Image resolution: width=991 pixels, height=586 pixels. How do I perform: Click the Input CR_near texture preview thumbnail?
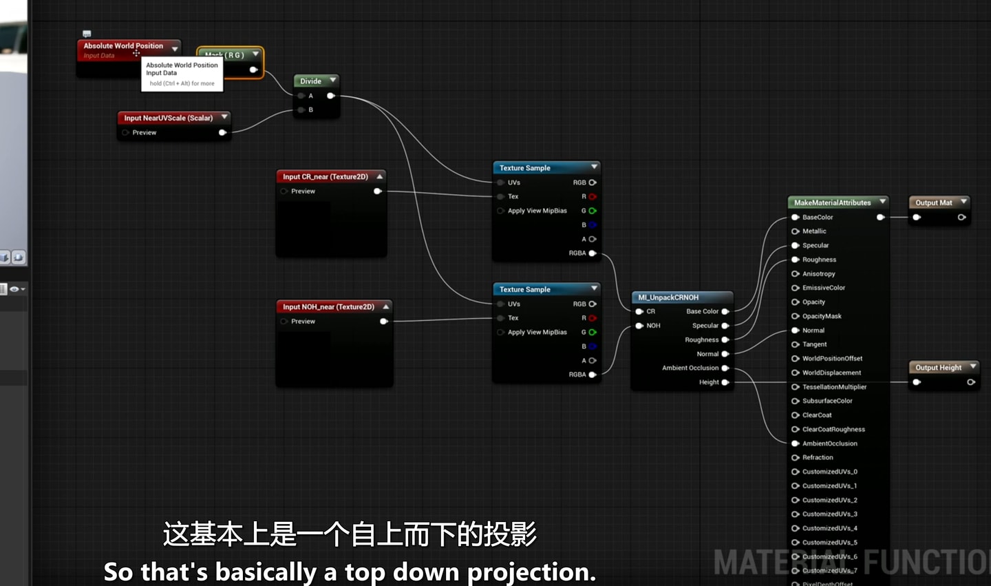pyautogui.click(x=304, y=228)
